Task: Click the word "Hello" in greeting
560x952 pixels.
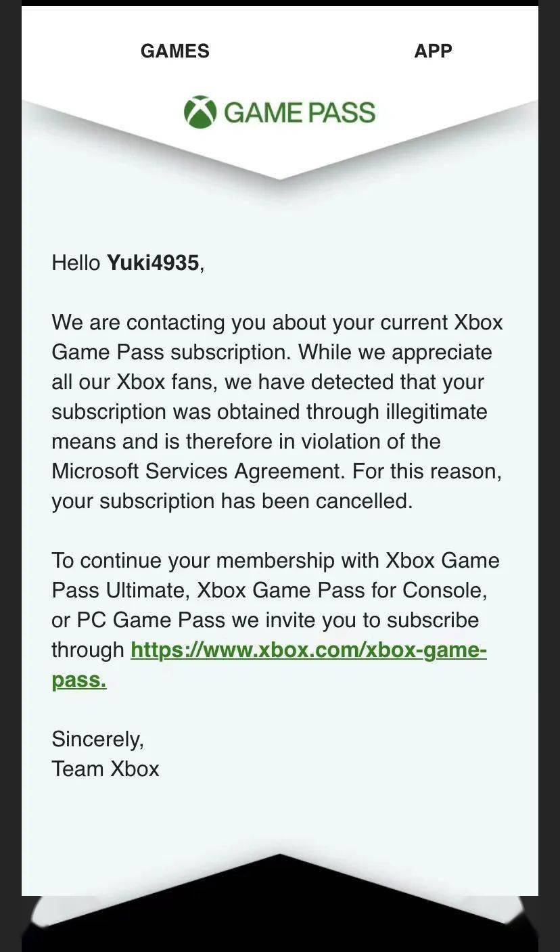Action: pos(76,263)
